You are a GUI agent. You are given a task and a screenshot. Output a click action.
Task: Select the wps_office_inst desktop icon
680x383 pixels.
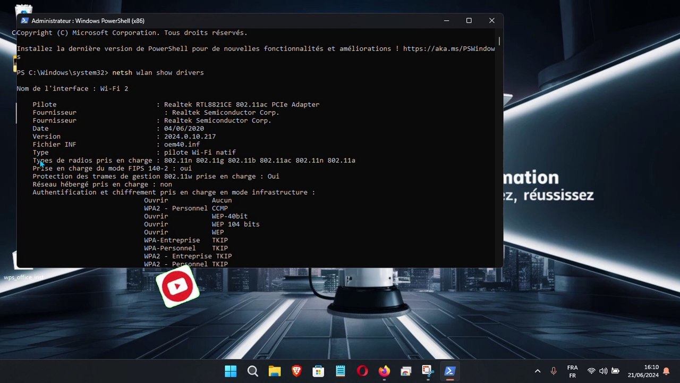click(23, 266)
